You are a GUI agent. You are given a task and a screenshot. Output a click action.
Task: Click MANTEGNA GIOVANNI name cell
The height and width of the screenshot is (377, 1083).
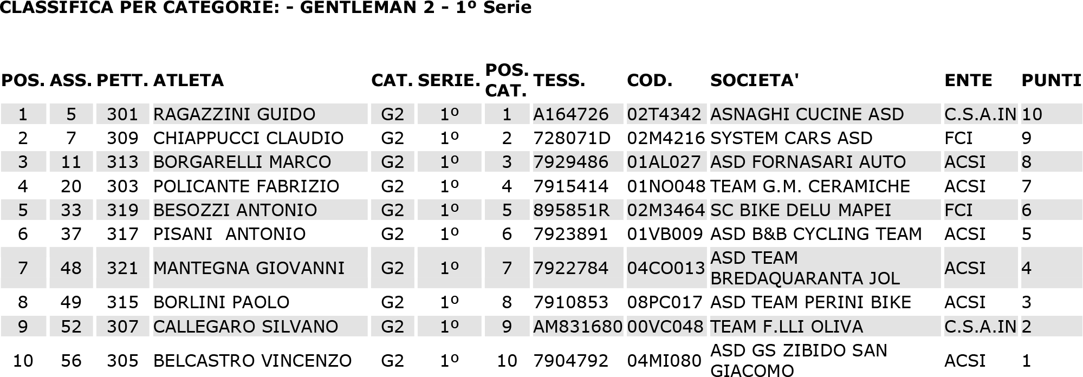point(249,268)
